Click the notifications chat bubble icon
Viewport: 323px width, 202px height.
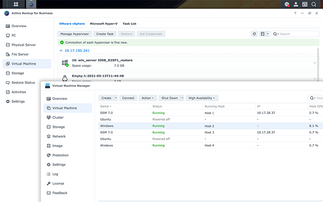[x=287, y=4]
